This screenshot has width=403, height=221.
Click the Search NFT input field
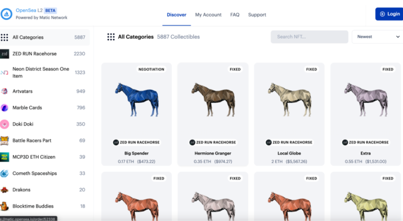pos(309,37)
